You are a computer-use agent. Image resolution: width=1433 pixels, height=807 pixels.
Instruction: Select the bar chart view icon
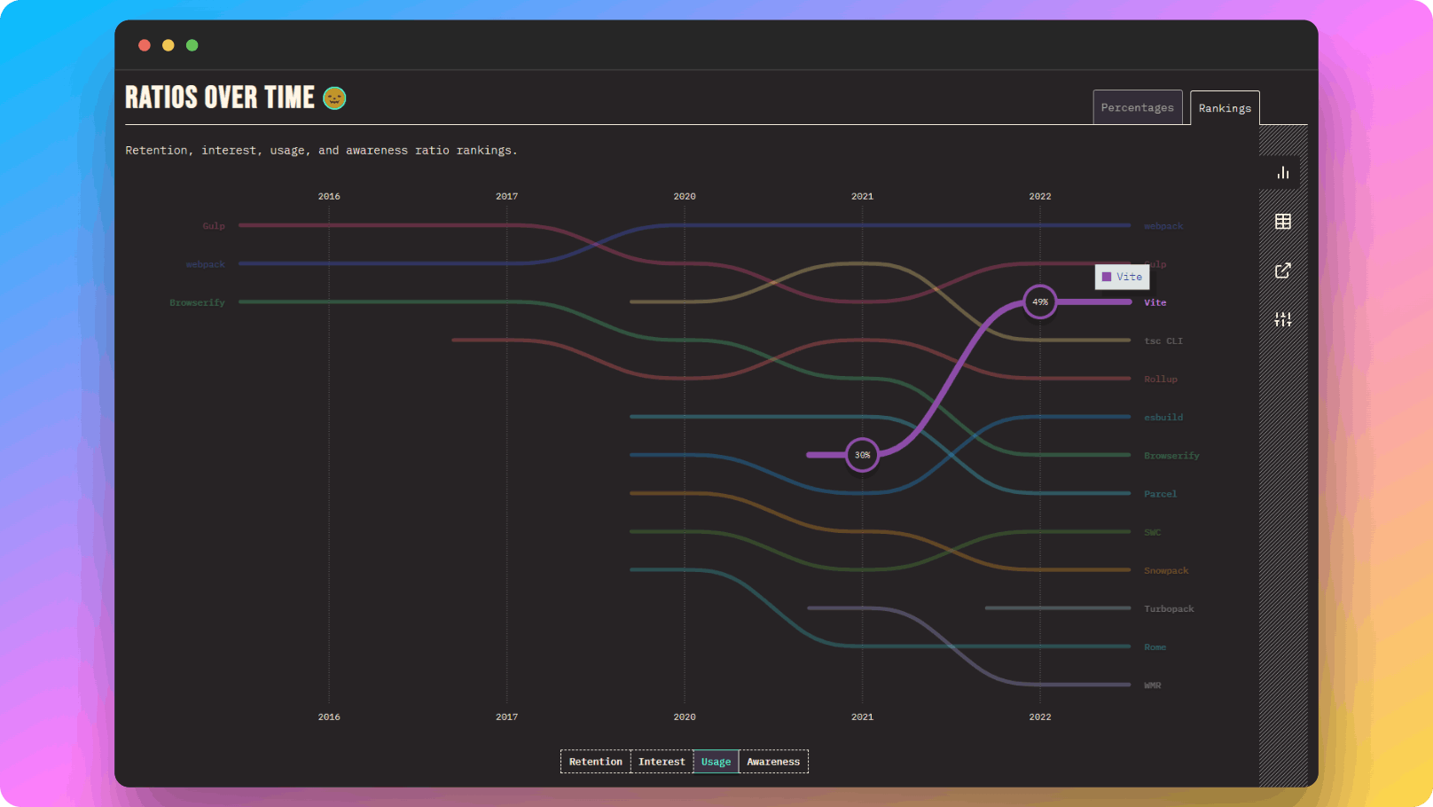[1282, 172]
